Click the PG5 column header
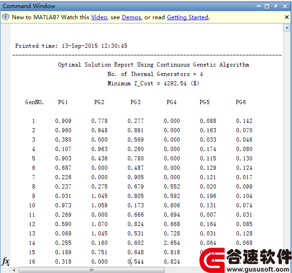Screen dimensions: 292x273 (205, 102)
